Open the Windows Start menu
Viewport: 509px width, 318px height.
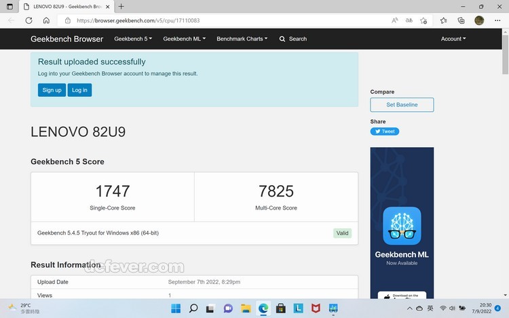pos(176,309)
